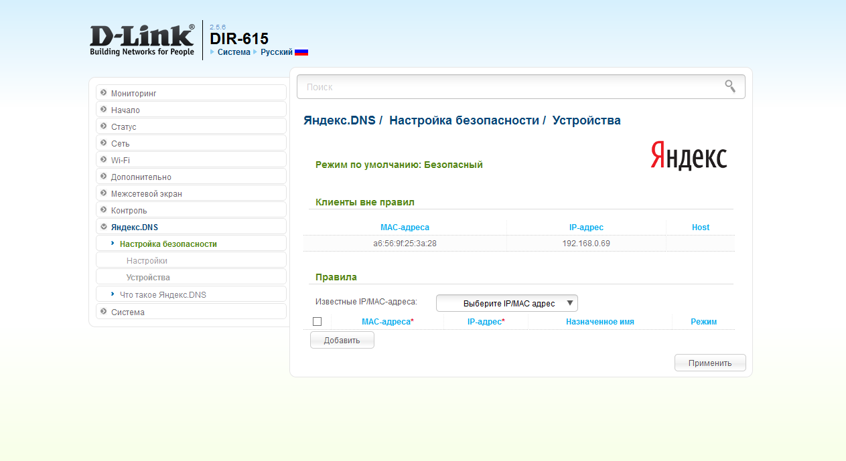The image size is (846, 461).
Task: Click Назначенное имя column header
Action: point(600,322)
